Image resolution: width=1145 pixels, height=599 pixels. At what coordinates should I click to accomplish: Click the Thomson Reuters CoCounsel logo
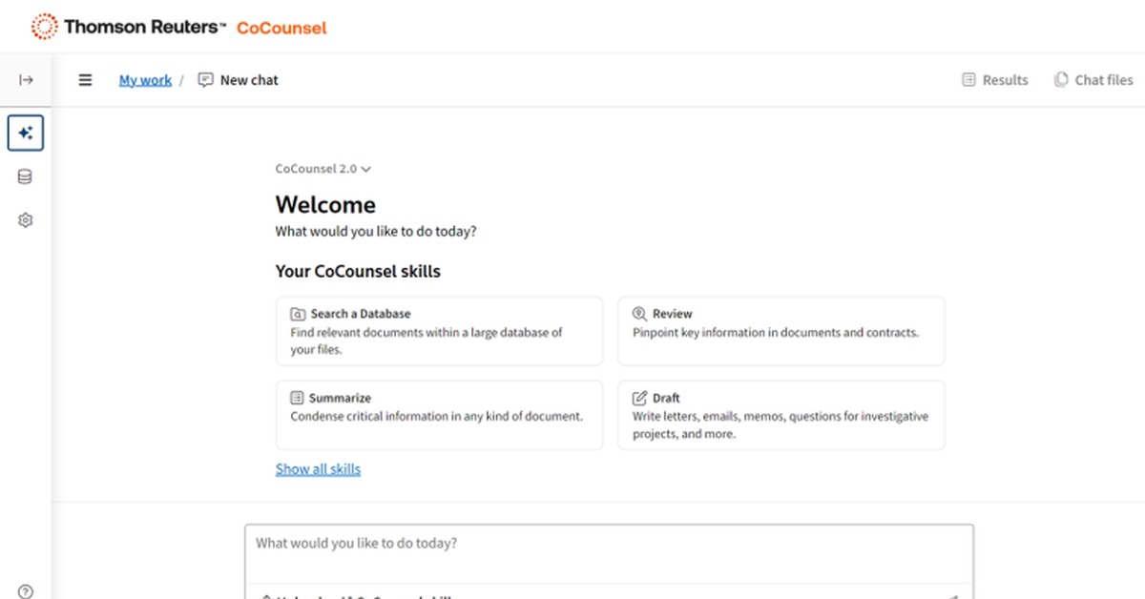[x=179, y=28]
